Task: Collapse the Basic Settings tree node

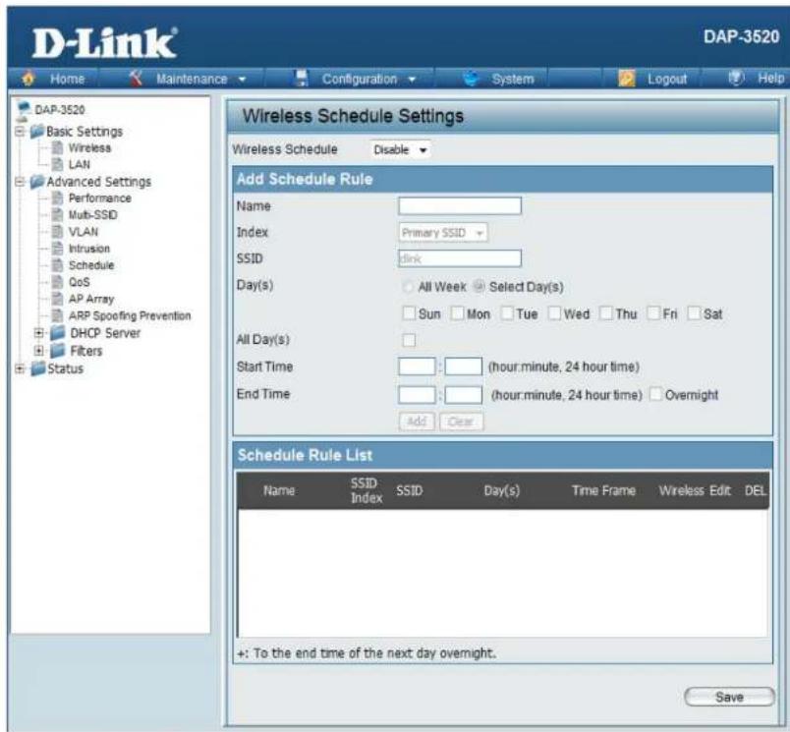Action: tap(21, 132)
